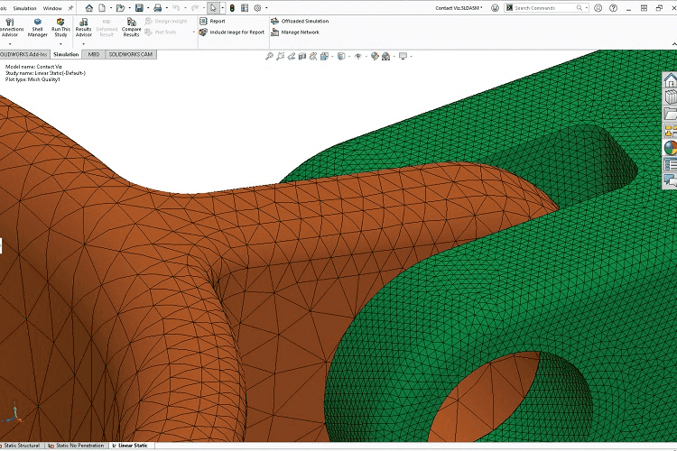Expand Select tool dropdown arrow
Screen dimensions: 677x451
pyautogui.click(x=223, y=8)
